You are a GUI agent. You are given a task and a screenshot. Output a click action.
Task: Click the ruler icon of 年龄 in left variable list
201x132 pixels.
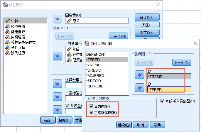click(x=8, y=21)
